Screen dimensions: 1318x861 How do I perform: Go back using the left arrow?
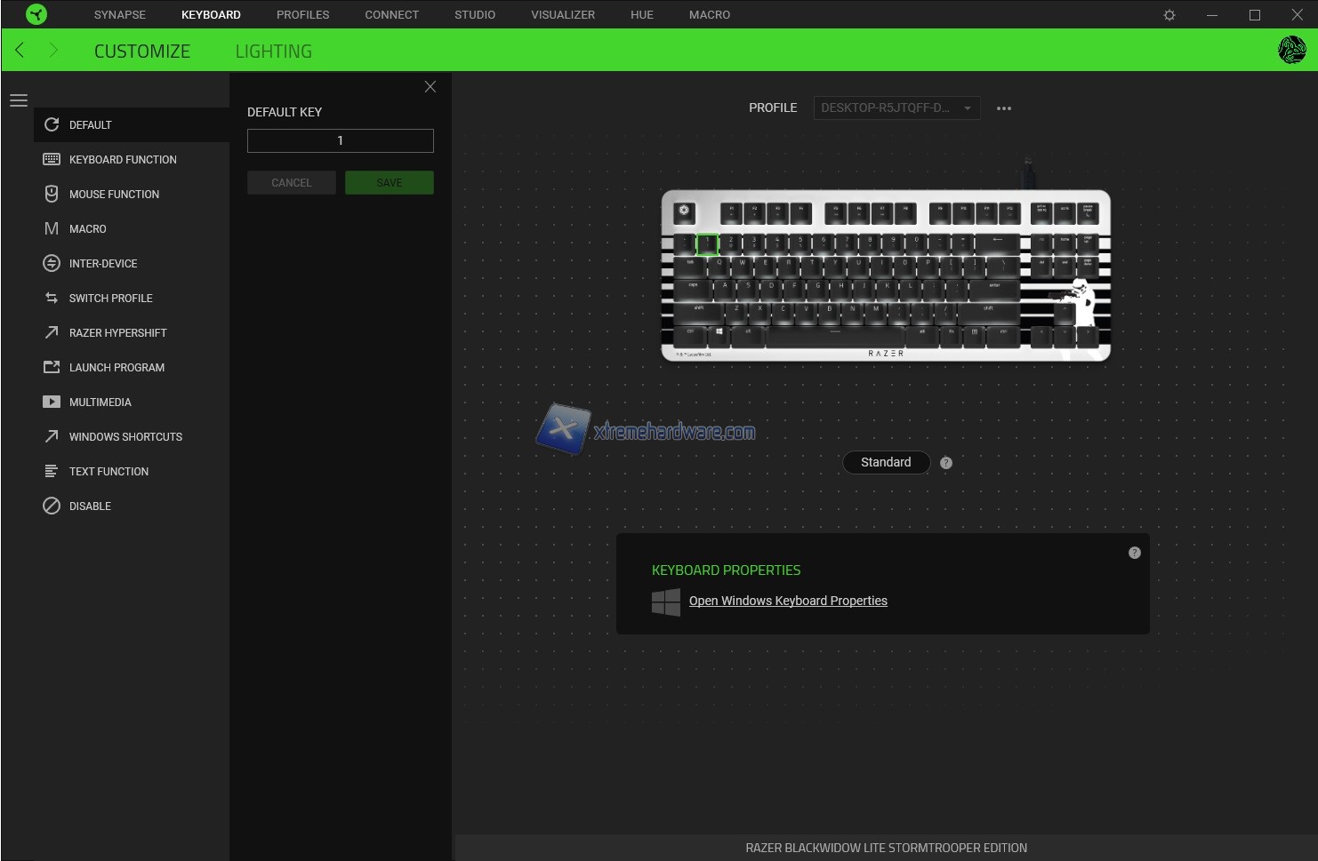point(20,51)
